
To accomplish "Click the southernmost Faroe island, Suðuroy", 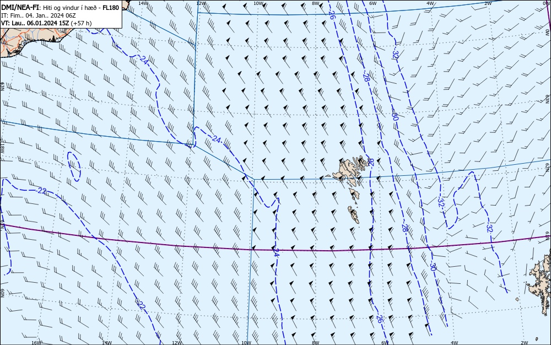I will 354,214.
